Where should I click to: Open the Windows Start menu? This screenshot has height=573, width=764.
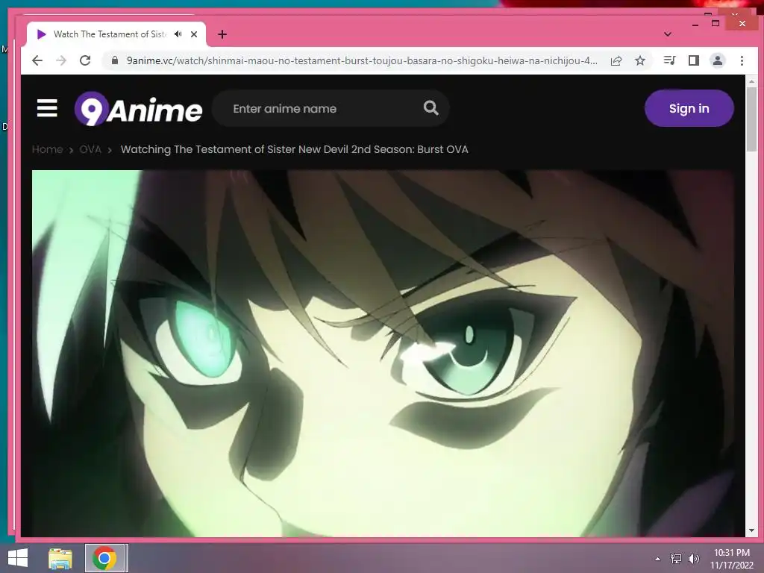(x=18, y=558)
